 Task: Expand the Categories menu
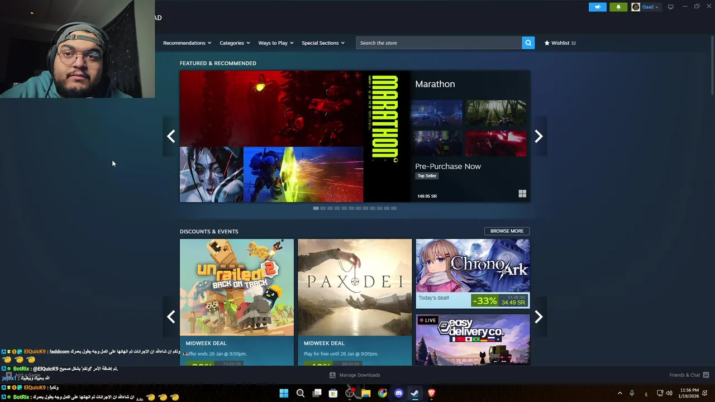click(235, 43)
